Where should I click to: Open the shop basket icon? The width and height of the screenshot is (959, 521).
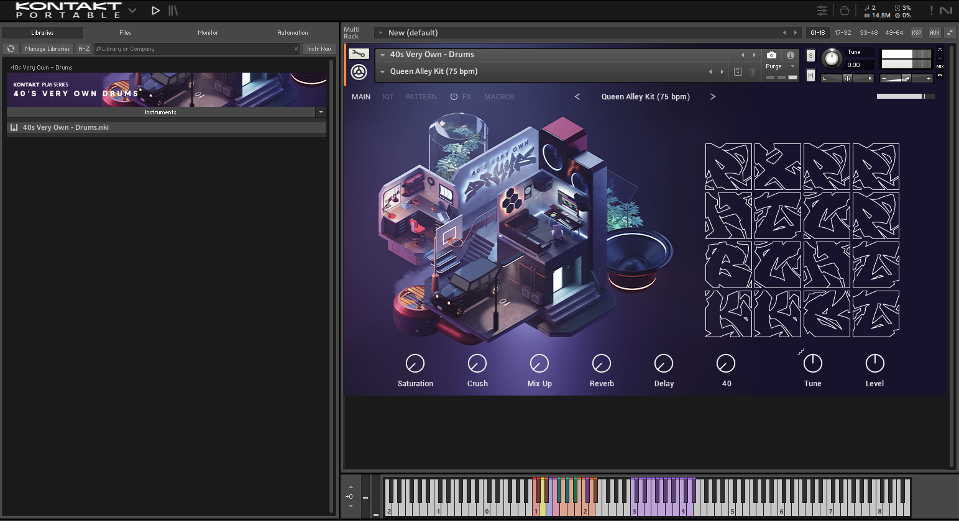point(844,11)
